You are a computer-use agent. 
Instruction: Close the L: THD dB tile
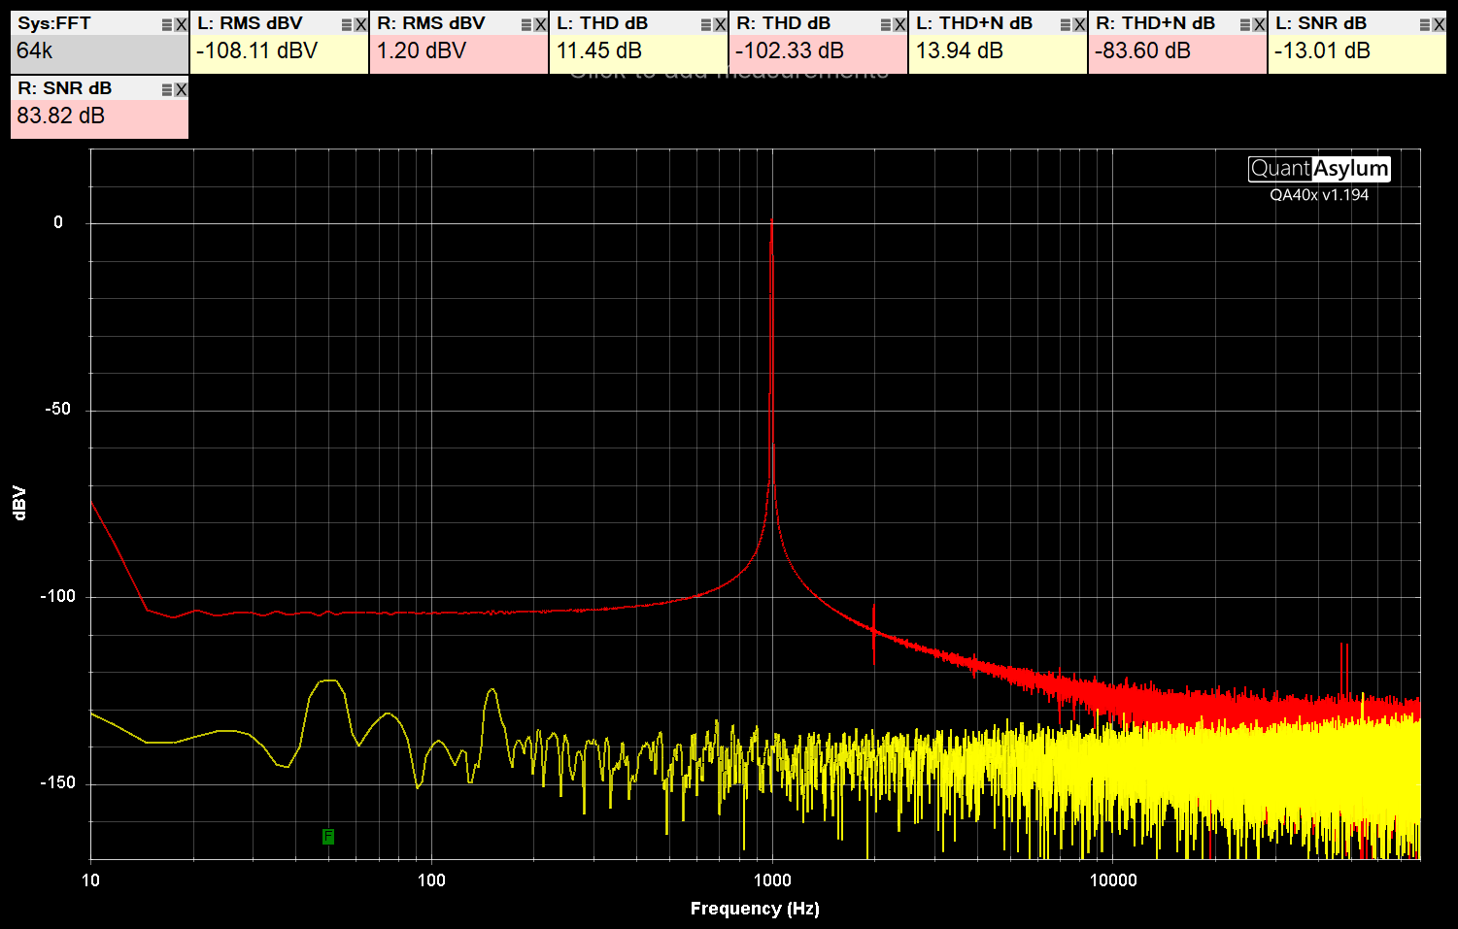click(720, 24)
